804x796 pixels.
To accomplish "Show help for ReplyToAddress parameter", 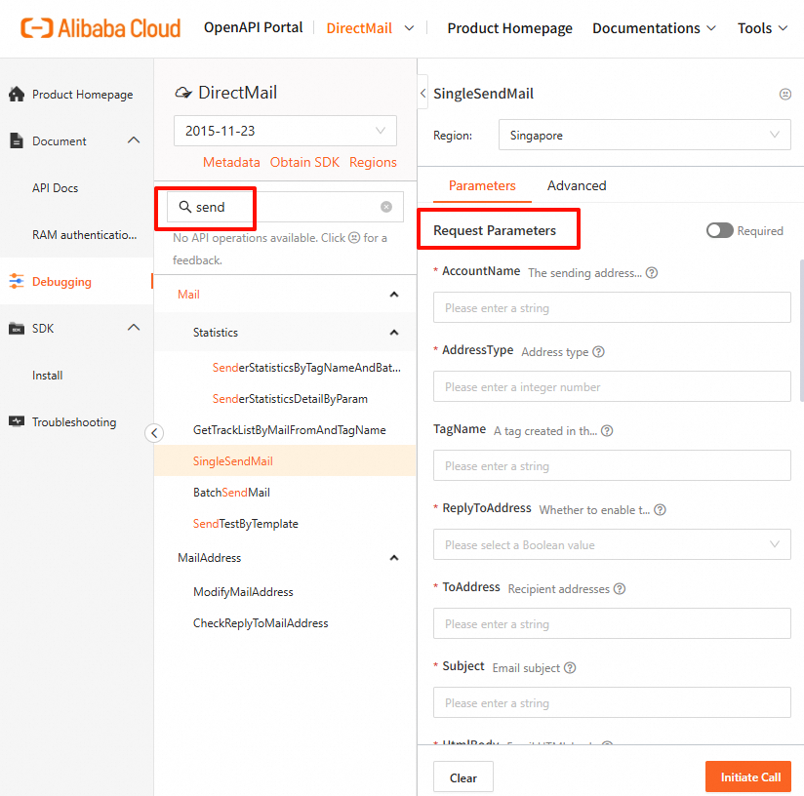I will 660,509.
